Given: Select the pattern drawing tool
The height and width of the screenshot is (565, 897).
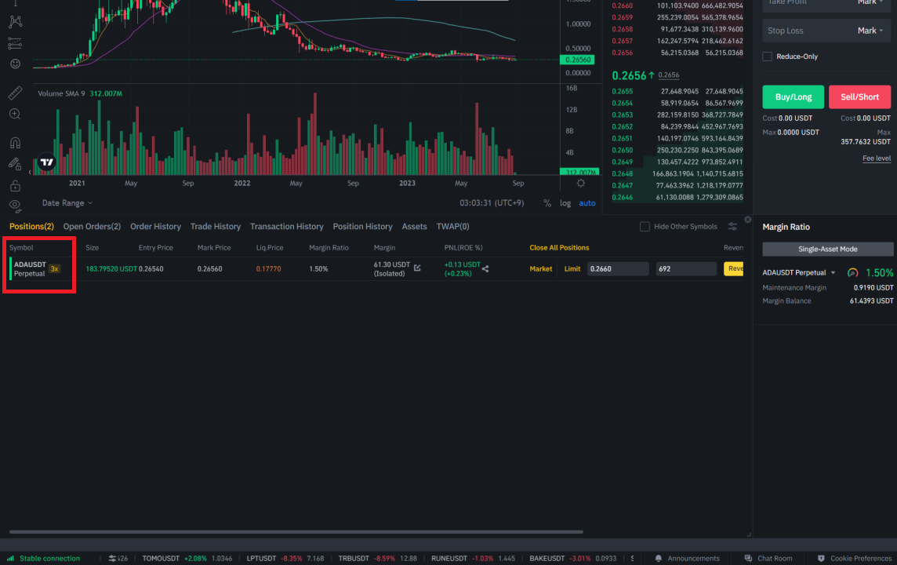Looking at the screenshot, I should tap(16, 22).
